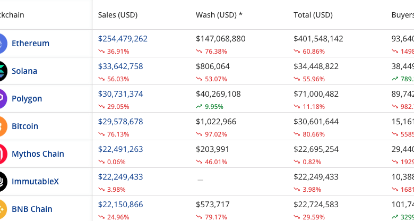
Task: Open Polygon sales figure $30,731,374
Action: (120, 94)
